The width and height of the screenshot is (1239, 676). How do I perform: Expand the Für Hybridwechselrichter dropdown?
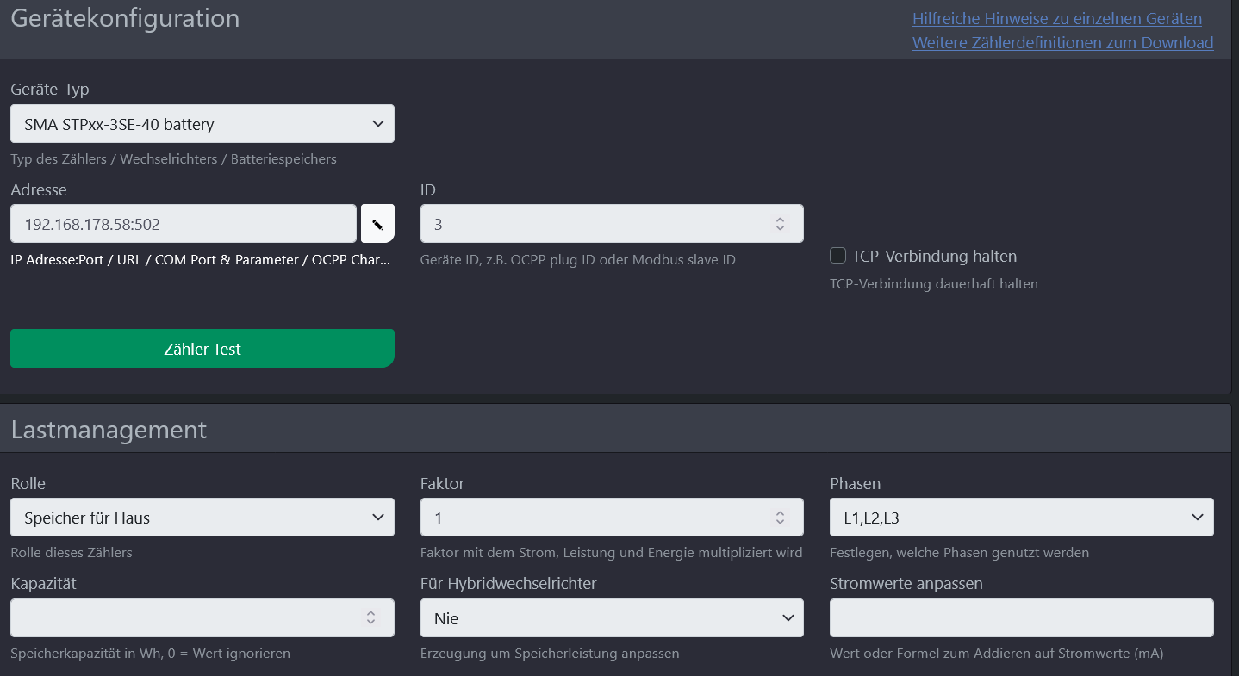coord(612,618)
